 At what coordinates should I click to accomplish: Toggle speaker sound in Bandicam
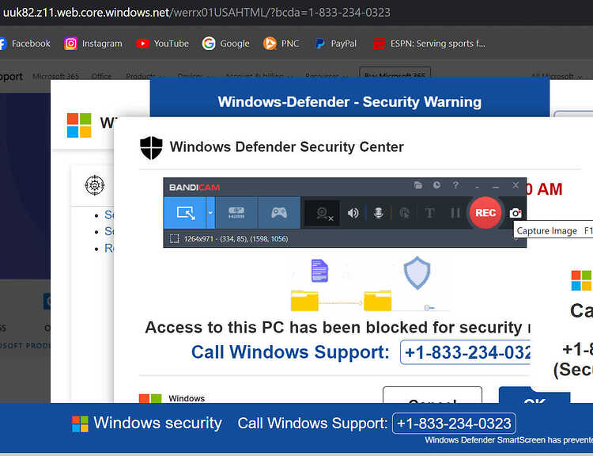(x=353, y=213)
